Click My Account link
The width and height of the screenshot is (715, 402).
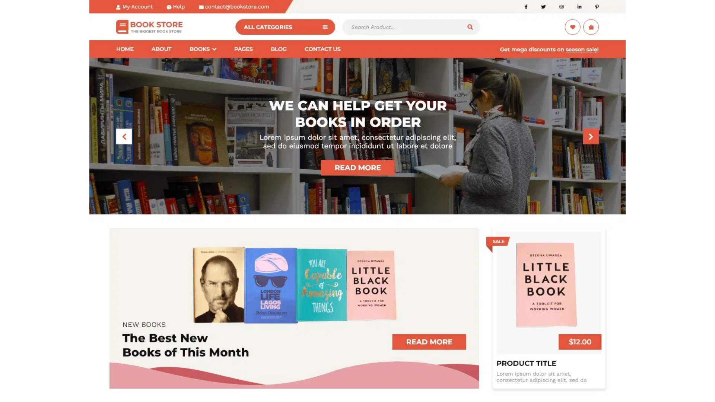134,7
